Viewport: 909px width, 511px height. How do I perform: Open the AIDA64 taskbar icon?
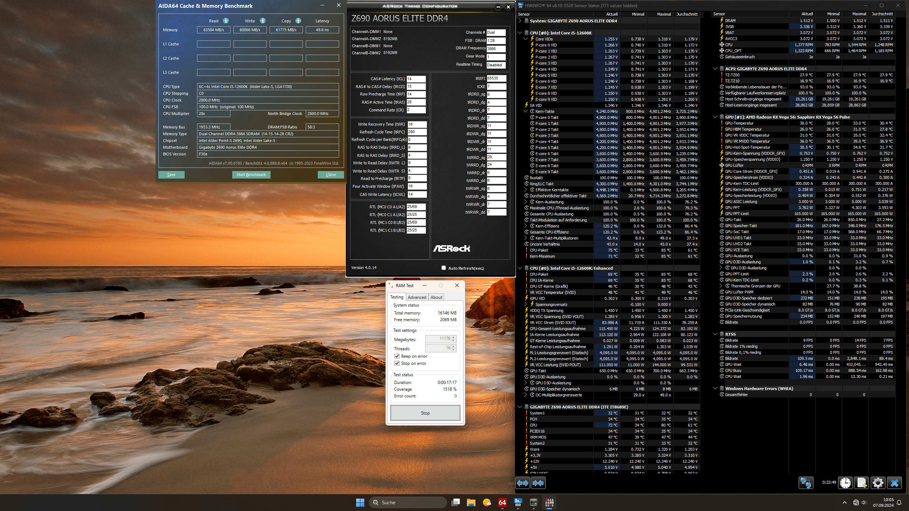pyautogui.click(x=502, y=502)
